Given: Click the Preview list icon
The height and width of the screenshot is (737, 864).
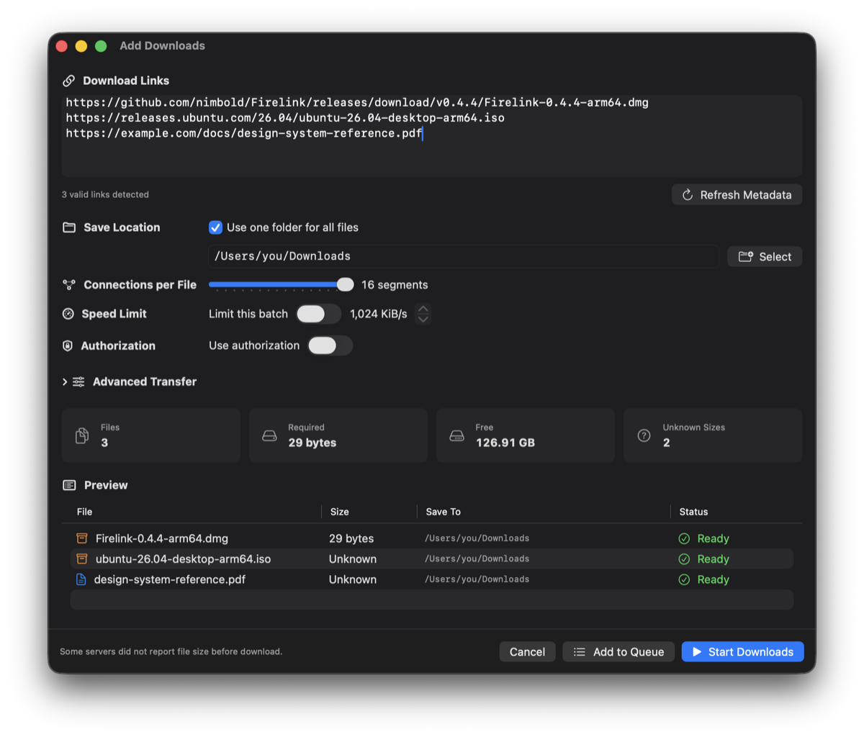Looking at the screenshot, I should pyautogui.click(x=69, y=485).
